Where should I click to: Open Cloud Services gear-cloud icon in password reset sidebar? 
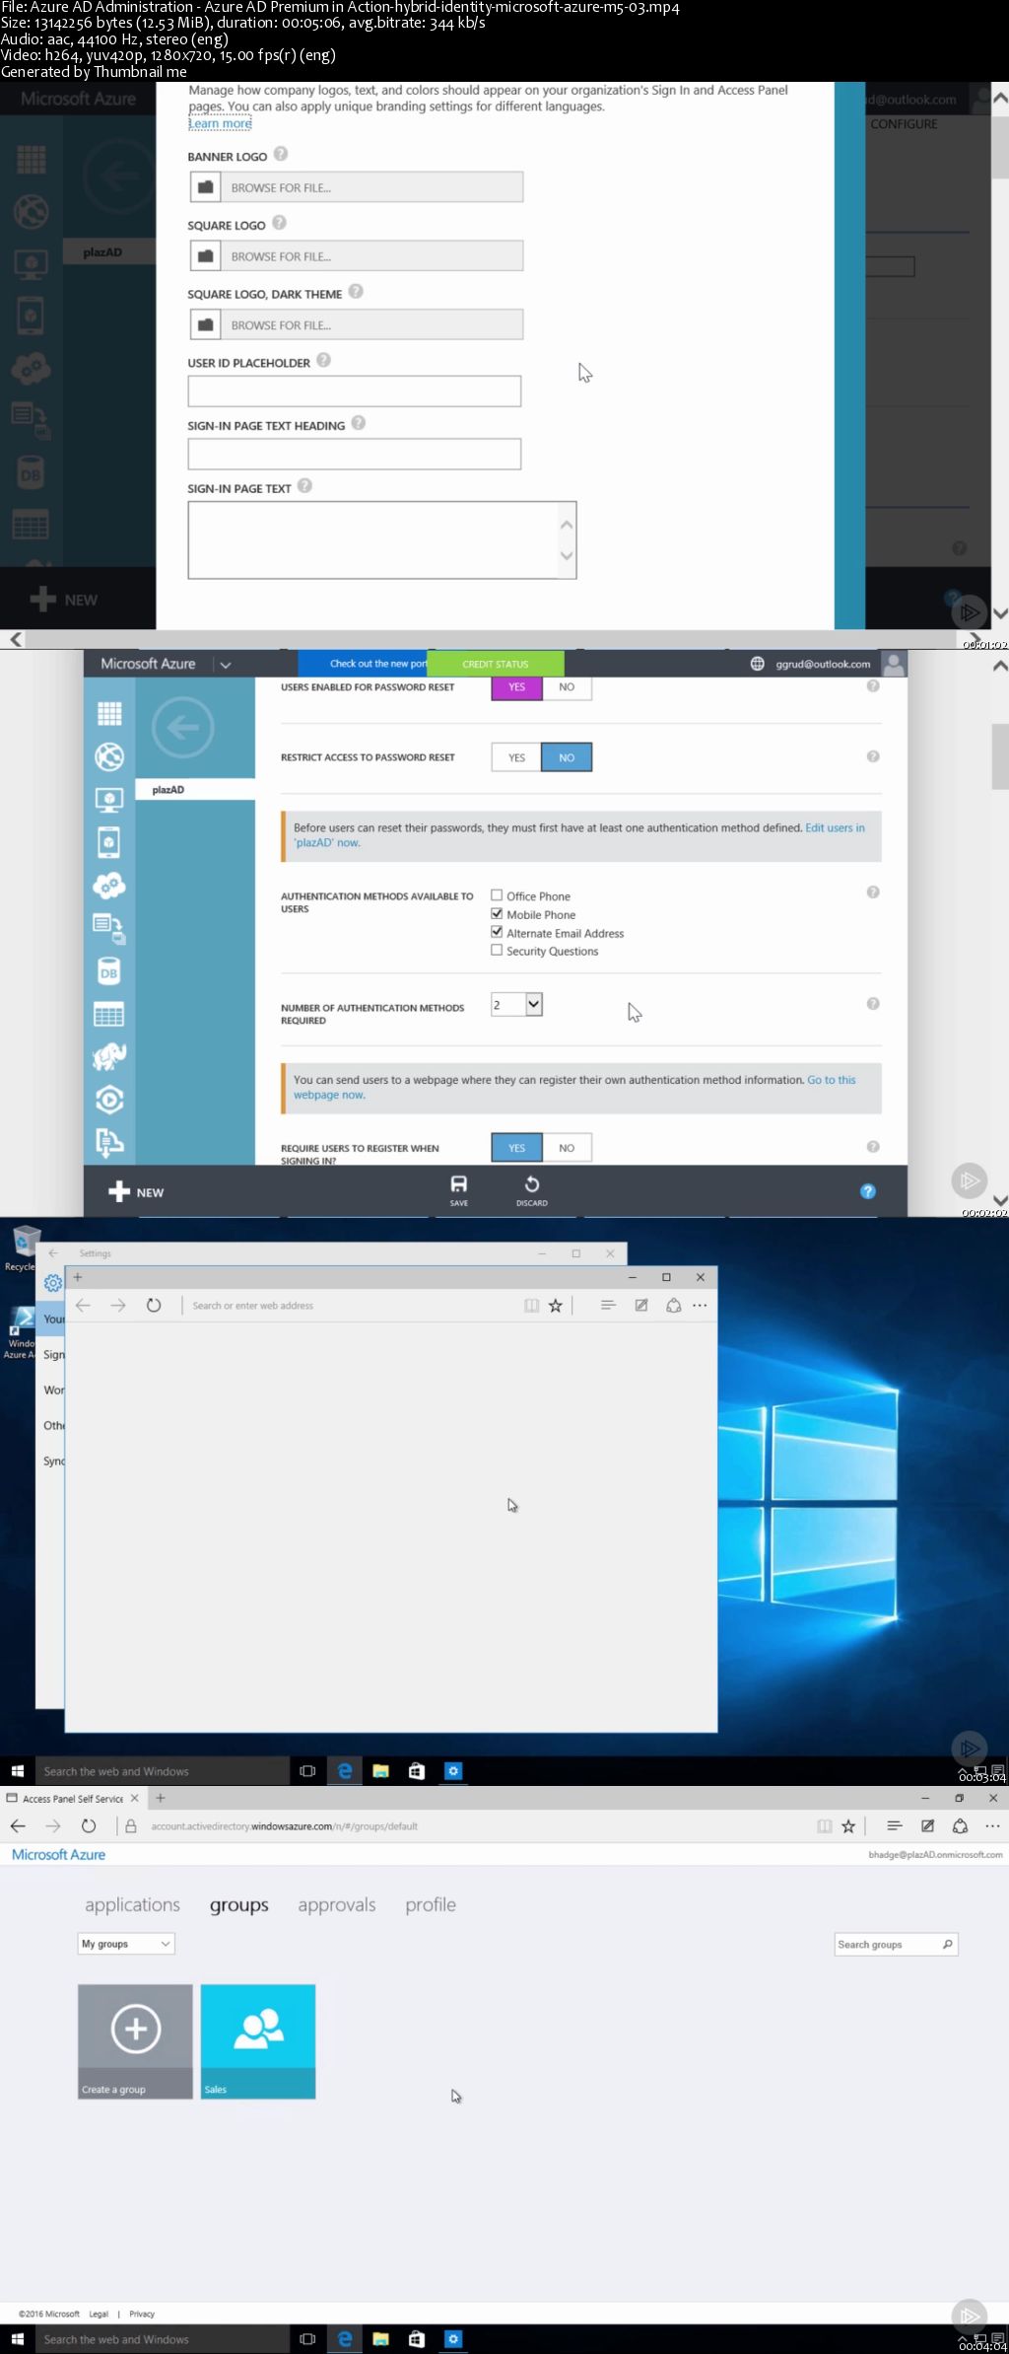coord(109,886)
